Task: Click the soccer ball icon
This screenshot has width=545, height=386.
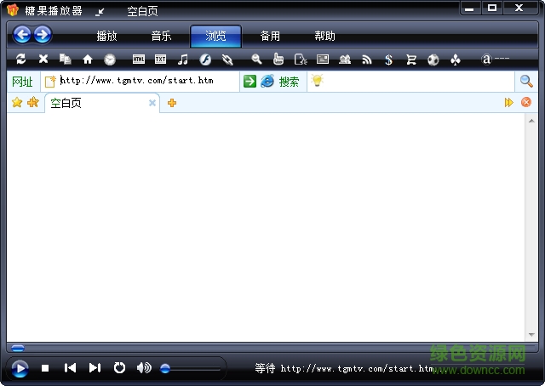Action: click(x=433, y=60)
